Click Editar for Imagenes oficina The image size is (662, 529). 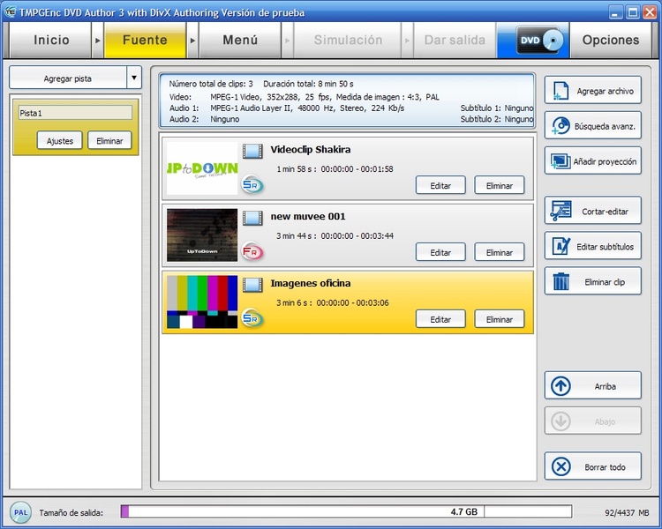[x=440, y=319]
